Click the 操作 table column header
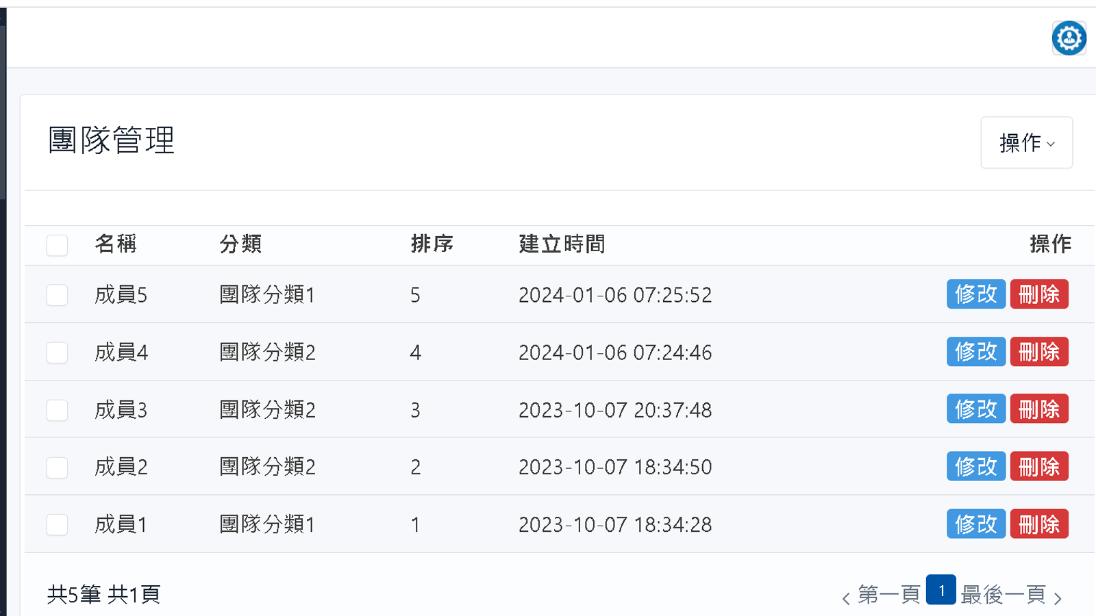 [x=1050, y=244]
